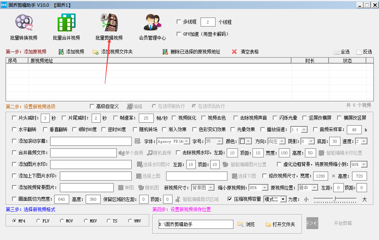This screenshot has height=240, width=379.
Task: Tick the 去除视频声音 checkbox
Action: 235,118
